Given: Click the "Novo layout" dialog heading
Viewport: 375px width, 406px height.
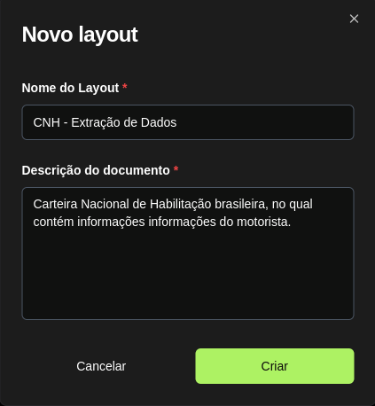Looking at the screenshot, I should [x=80, y=35].
